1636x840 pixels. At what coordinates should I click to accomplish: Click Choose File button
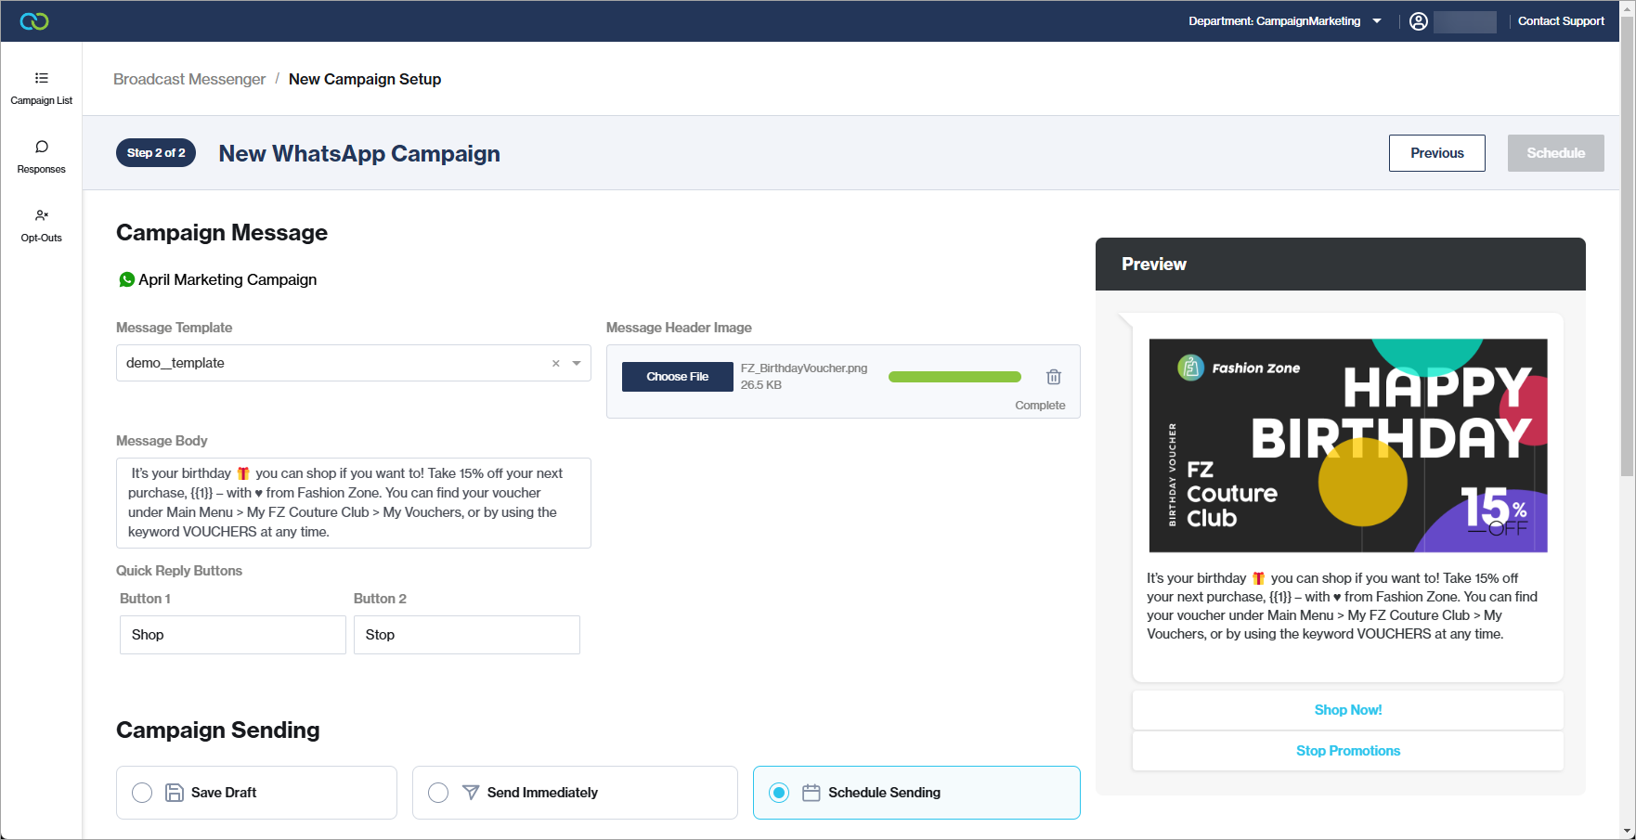677,377
